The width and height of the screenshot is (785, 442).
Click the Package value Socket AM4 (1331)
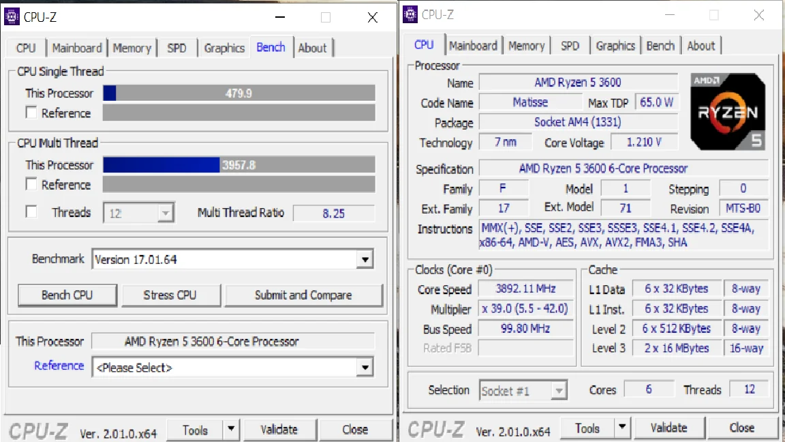[x=579, y=122]
